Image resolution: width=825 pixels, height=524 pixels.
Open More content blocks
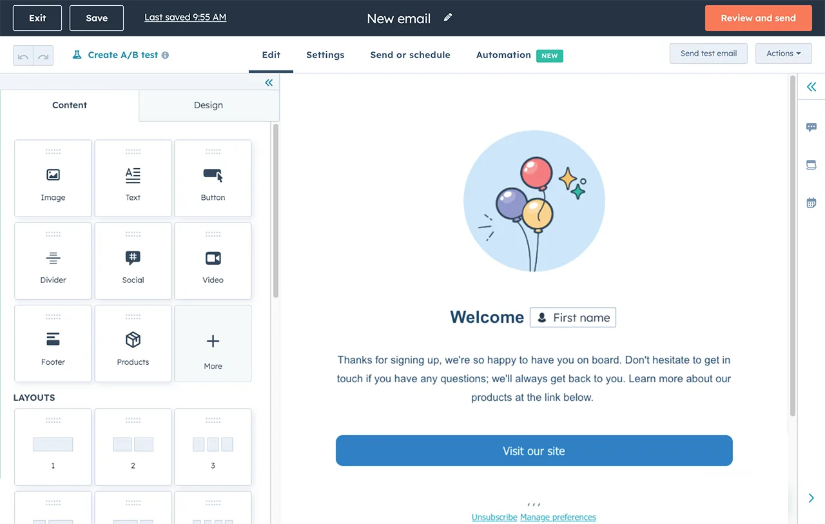pos(213,343)
